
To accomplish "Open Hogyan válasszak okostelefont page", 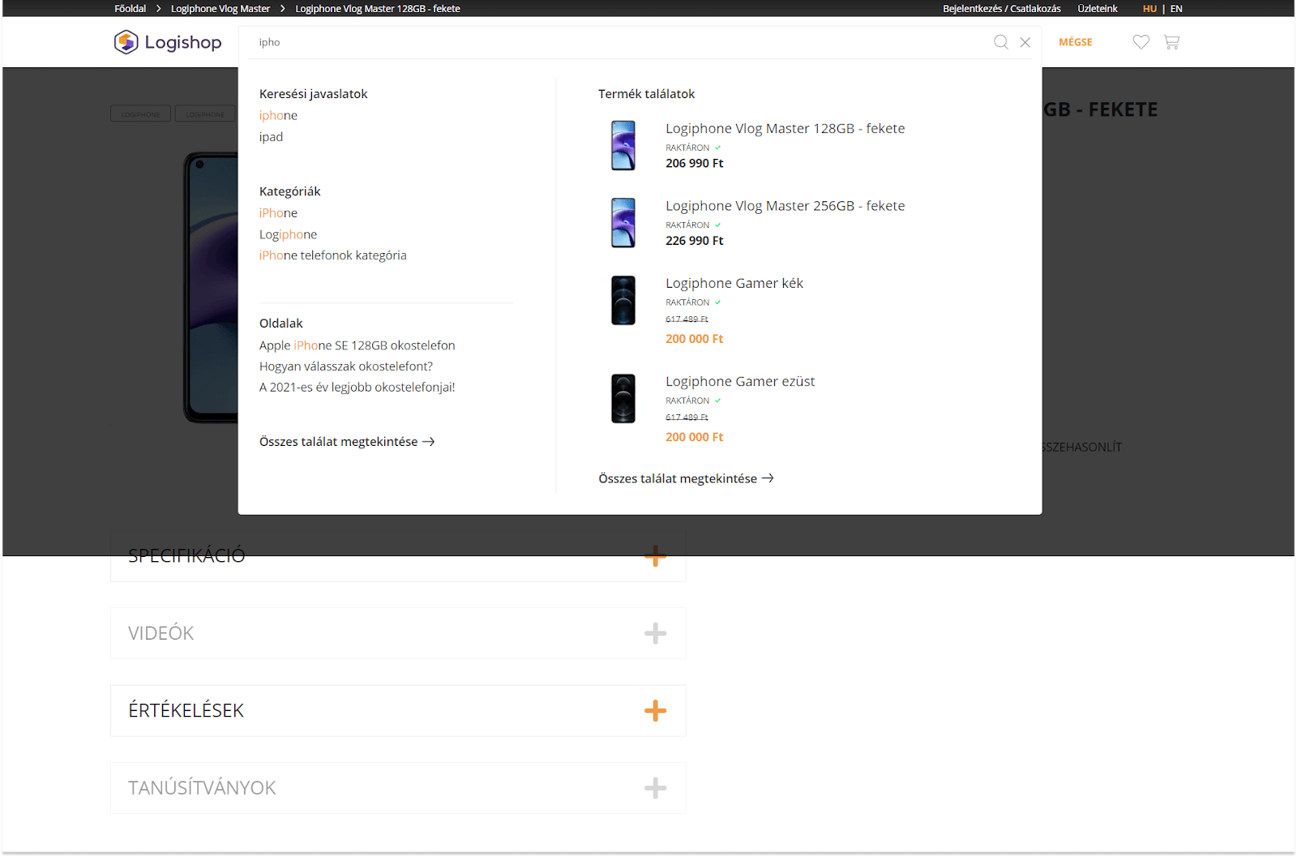I will click(346, 366).
